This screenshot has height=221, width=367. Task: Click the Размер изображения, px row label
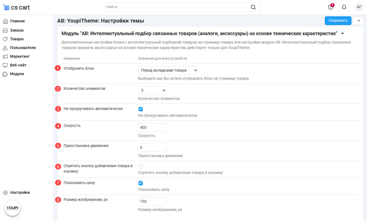tap(86, 199)
